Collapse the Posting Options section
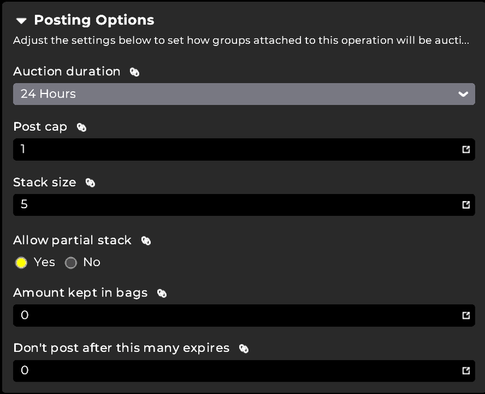 pyautogui.click(x=21, y=21)
